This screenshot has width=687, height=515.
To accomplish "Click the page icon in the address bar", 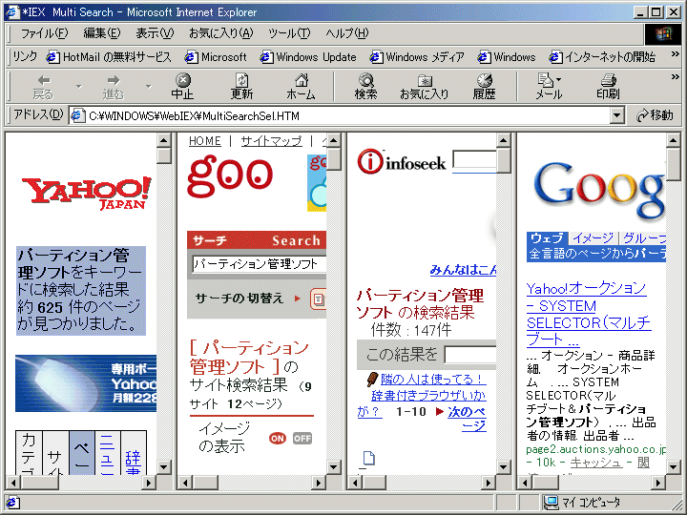I will point(77,116).
